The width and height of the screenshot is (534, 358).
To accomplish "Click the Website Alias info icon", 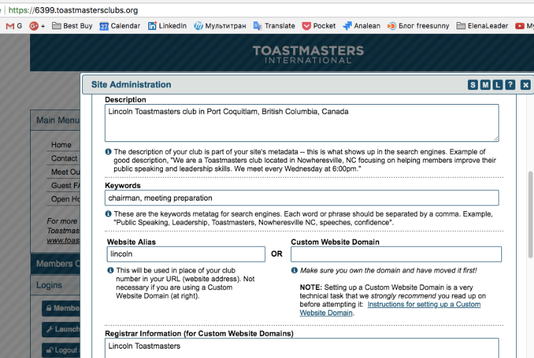I will coord(110,270).
